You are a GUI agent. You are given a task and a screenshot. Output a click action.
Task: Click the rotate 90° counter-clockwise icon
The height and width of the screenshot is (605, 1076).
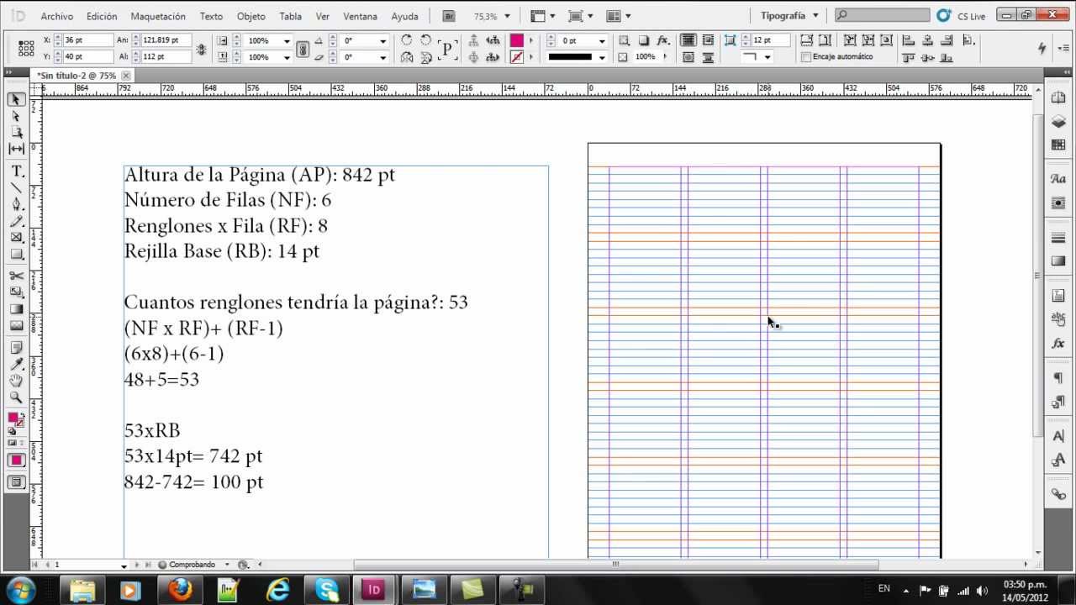pyautogui.click(x=425, y=40)
